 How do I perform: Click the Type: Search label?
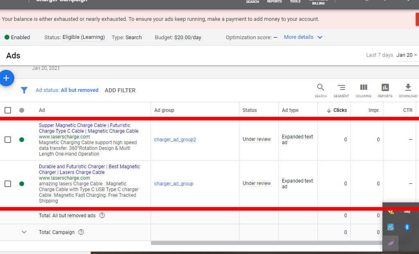point(127,37)
